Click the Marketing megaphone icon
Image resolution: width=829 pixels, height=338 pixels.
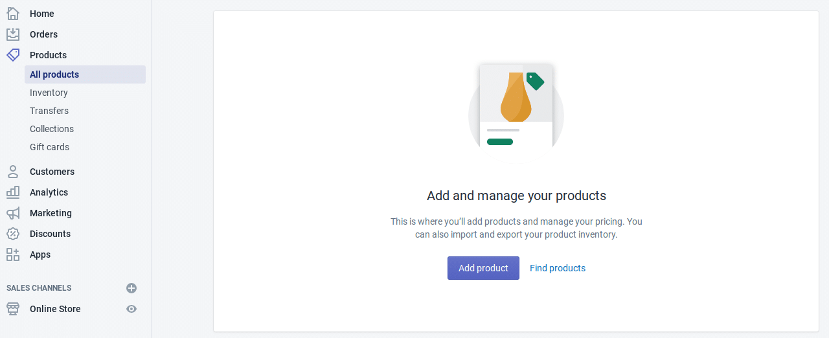(x=13, y=213)
